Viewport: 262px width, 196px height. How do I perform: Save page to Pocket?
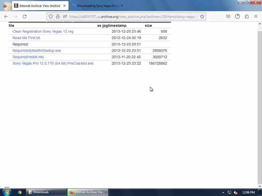coord(228,16)
